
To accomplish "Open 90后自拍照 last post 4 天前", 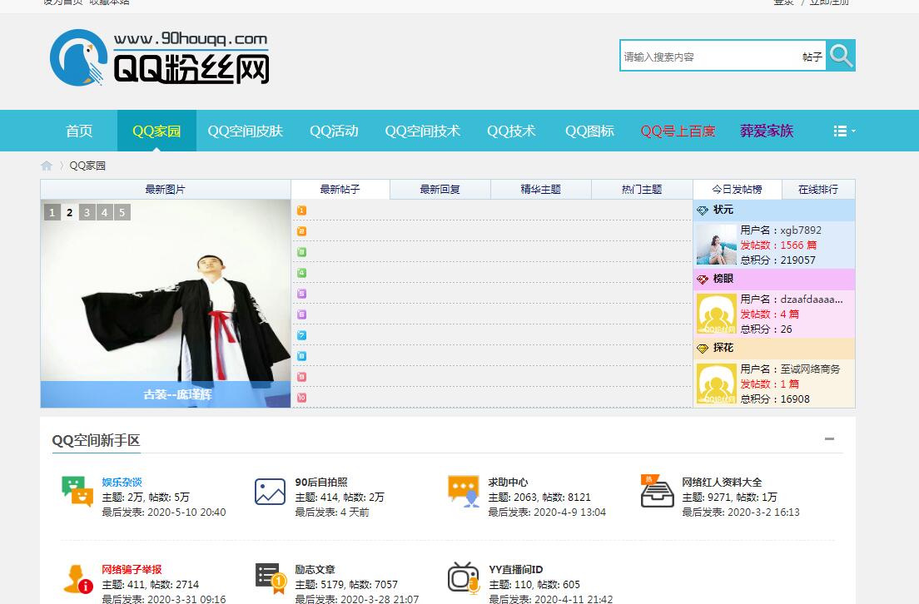I will click(355, 512).
